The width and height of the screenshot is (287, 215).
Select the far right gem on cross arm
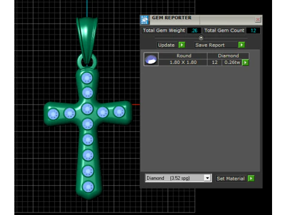pyautogui.click(x=119, y=112)
